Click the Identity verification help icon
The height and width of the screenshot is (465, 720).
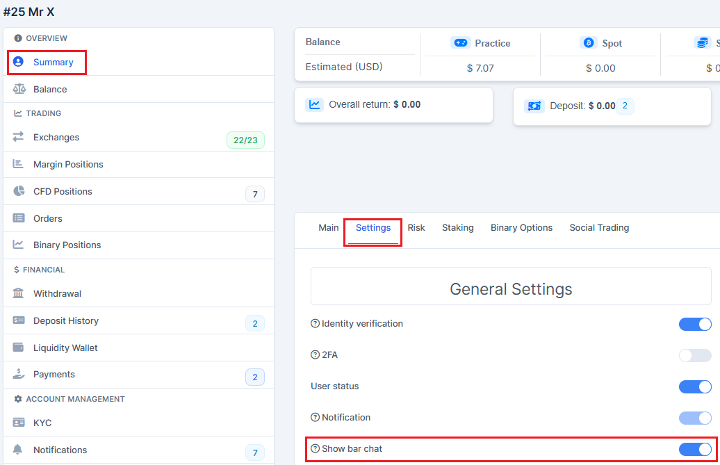(x=315, y=324)
